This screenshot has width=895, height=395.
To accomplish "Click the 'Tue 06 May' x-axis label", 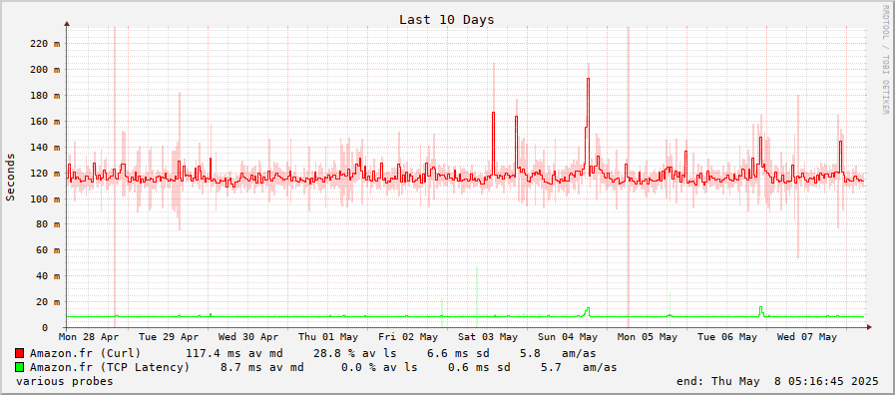I will [x=727, y=337].
